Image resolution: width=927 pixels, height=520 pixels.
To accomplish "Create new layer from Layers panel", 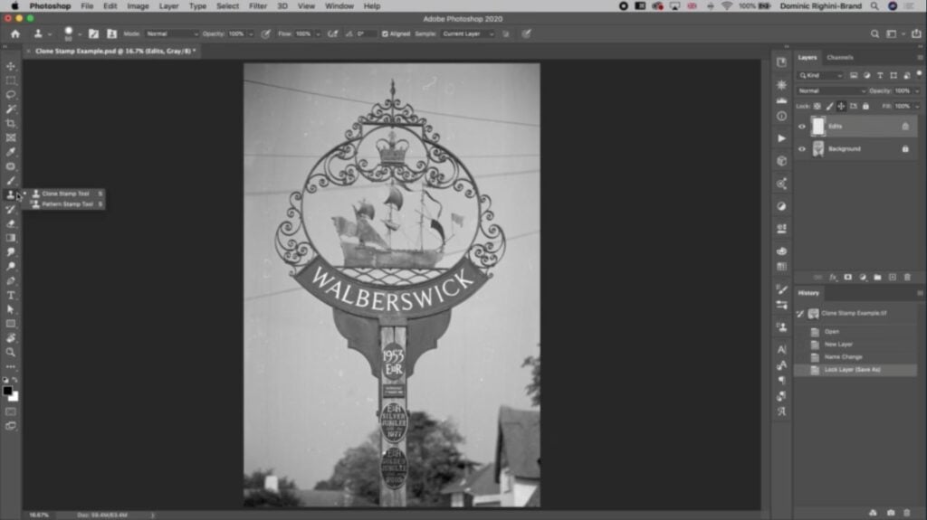I will [893, 277].
